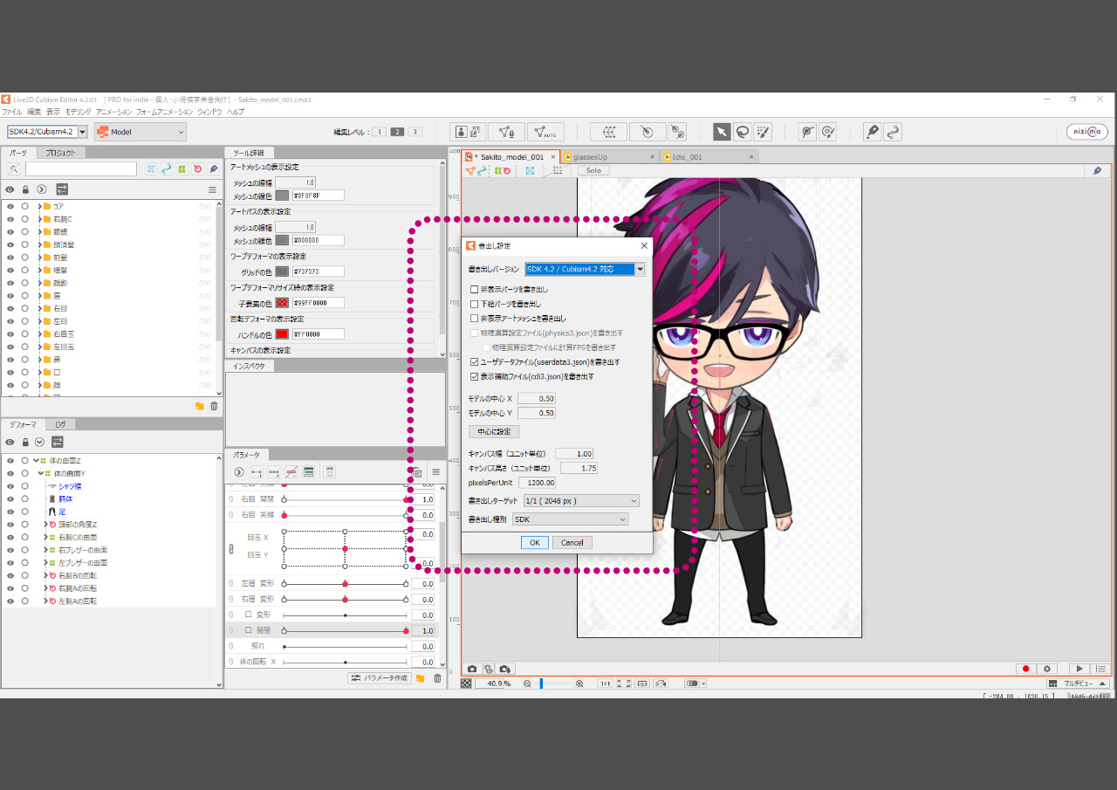Hide the コア folder via eye icon
This screenshot has height=790, width=1117.
(10, 206)
